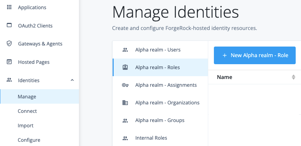Image resolution: width=301 pixels, height=146 pixels.
Task: Open the Connect submenu item
Action: pyautogui.click(x=27, y=111)
